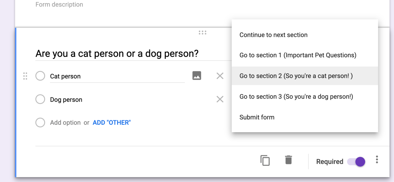Click the Form description field
Viewport: 394px width, 182px height.
tap(59, 4)
